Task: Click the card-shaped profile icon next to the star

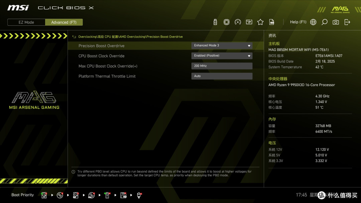Action: (249, 22)
